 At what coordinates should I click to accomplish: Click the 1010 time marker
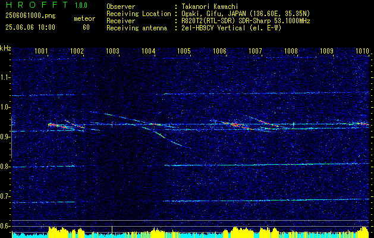coord(362,51)
